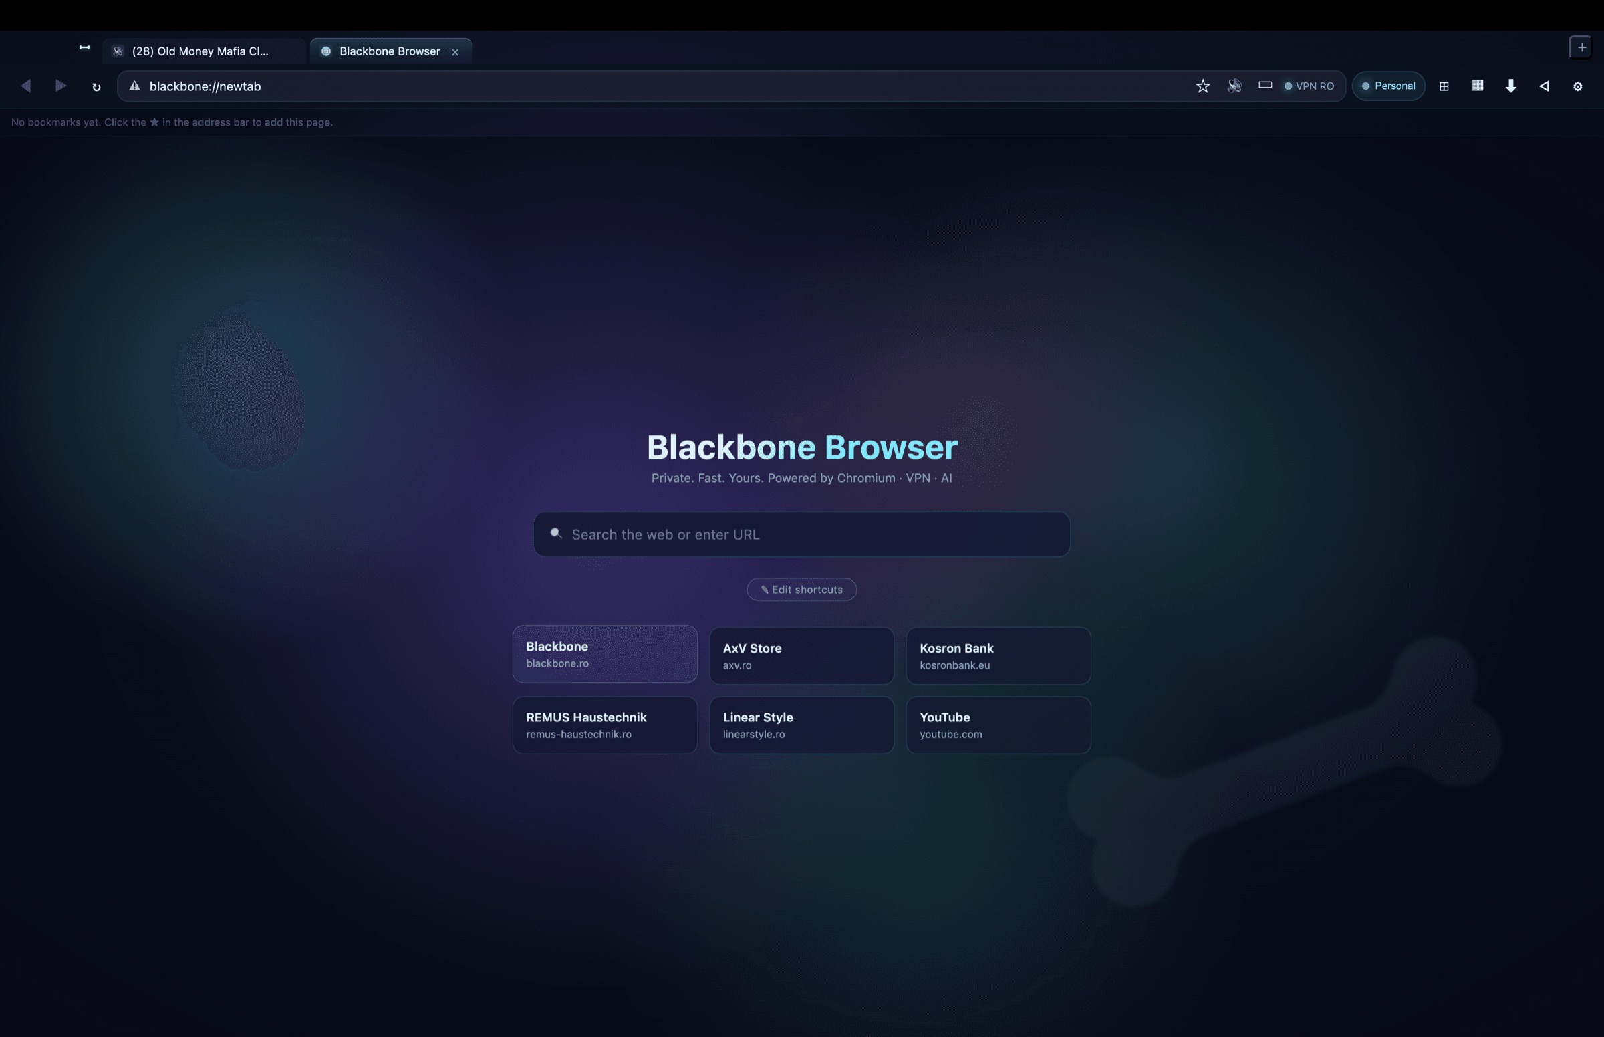Open the Blackbone shortcut tile

(605, 654)
